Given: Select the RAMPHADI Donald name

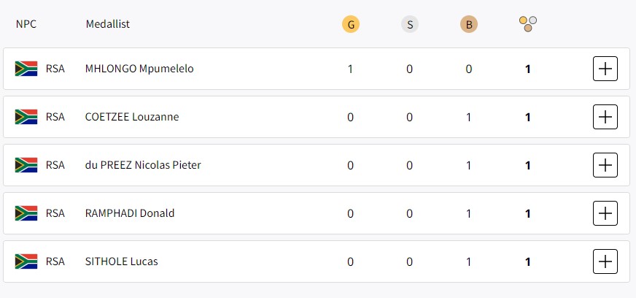Looking at the screenshot, I should (x=130, y=213).
